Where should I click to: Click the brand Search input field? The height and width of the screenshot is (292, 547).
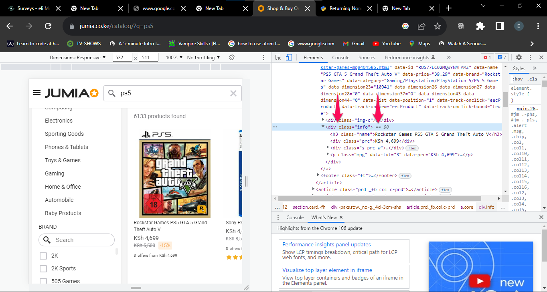[77, 240]
